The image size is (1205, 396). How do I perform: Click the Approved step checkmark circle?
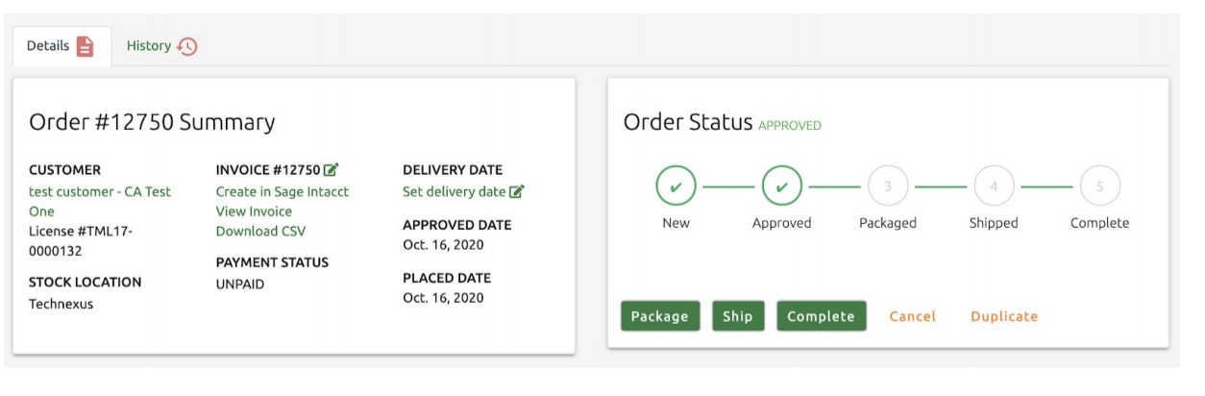tap(781, 186)
